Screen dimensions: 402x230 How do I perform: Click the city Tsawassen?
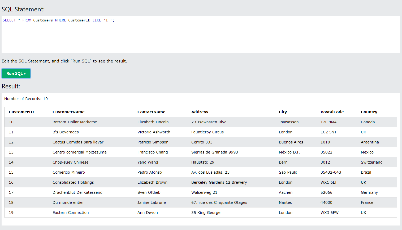[x=289, y=122]
